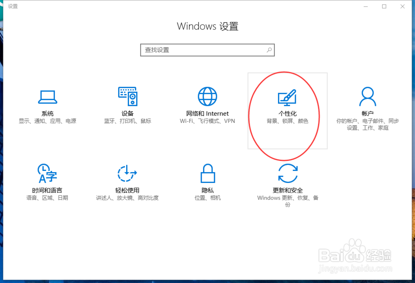Select the 隐私 label

coord(208,190)
